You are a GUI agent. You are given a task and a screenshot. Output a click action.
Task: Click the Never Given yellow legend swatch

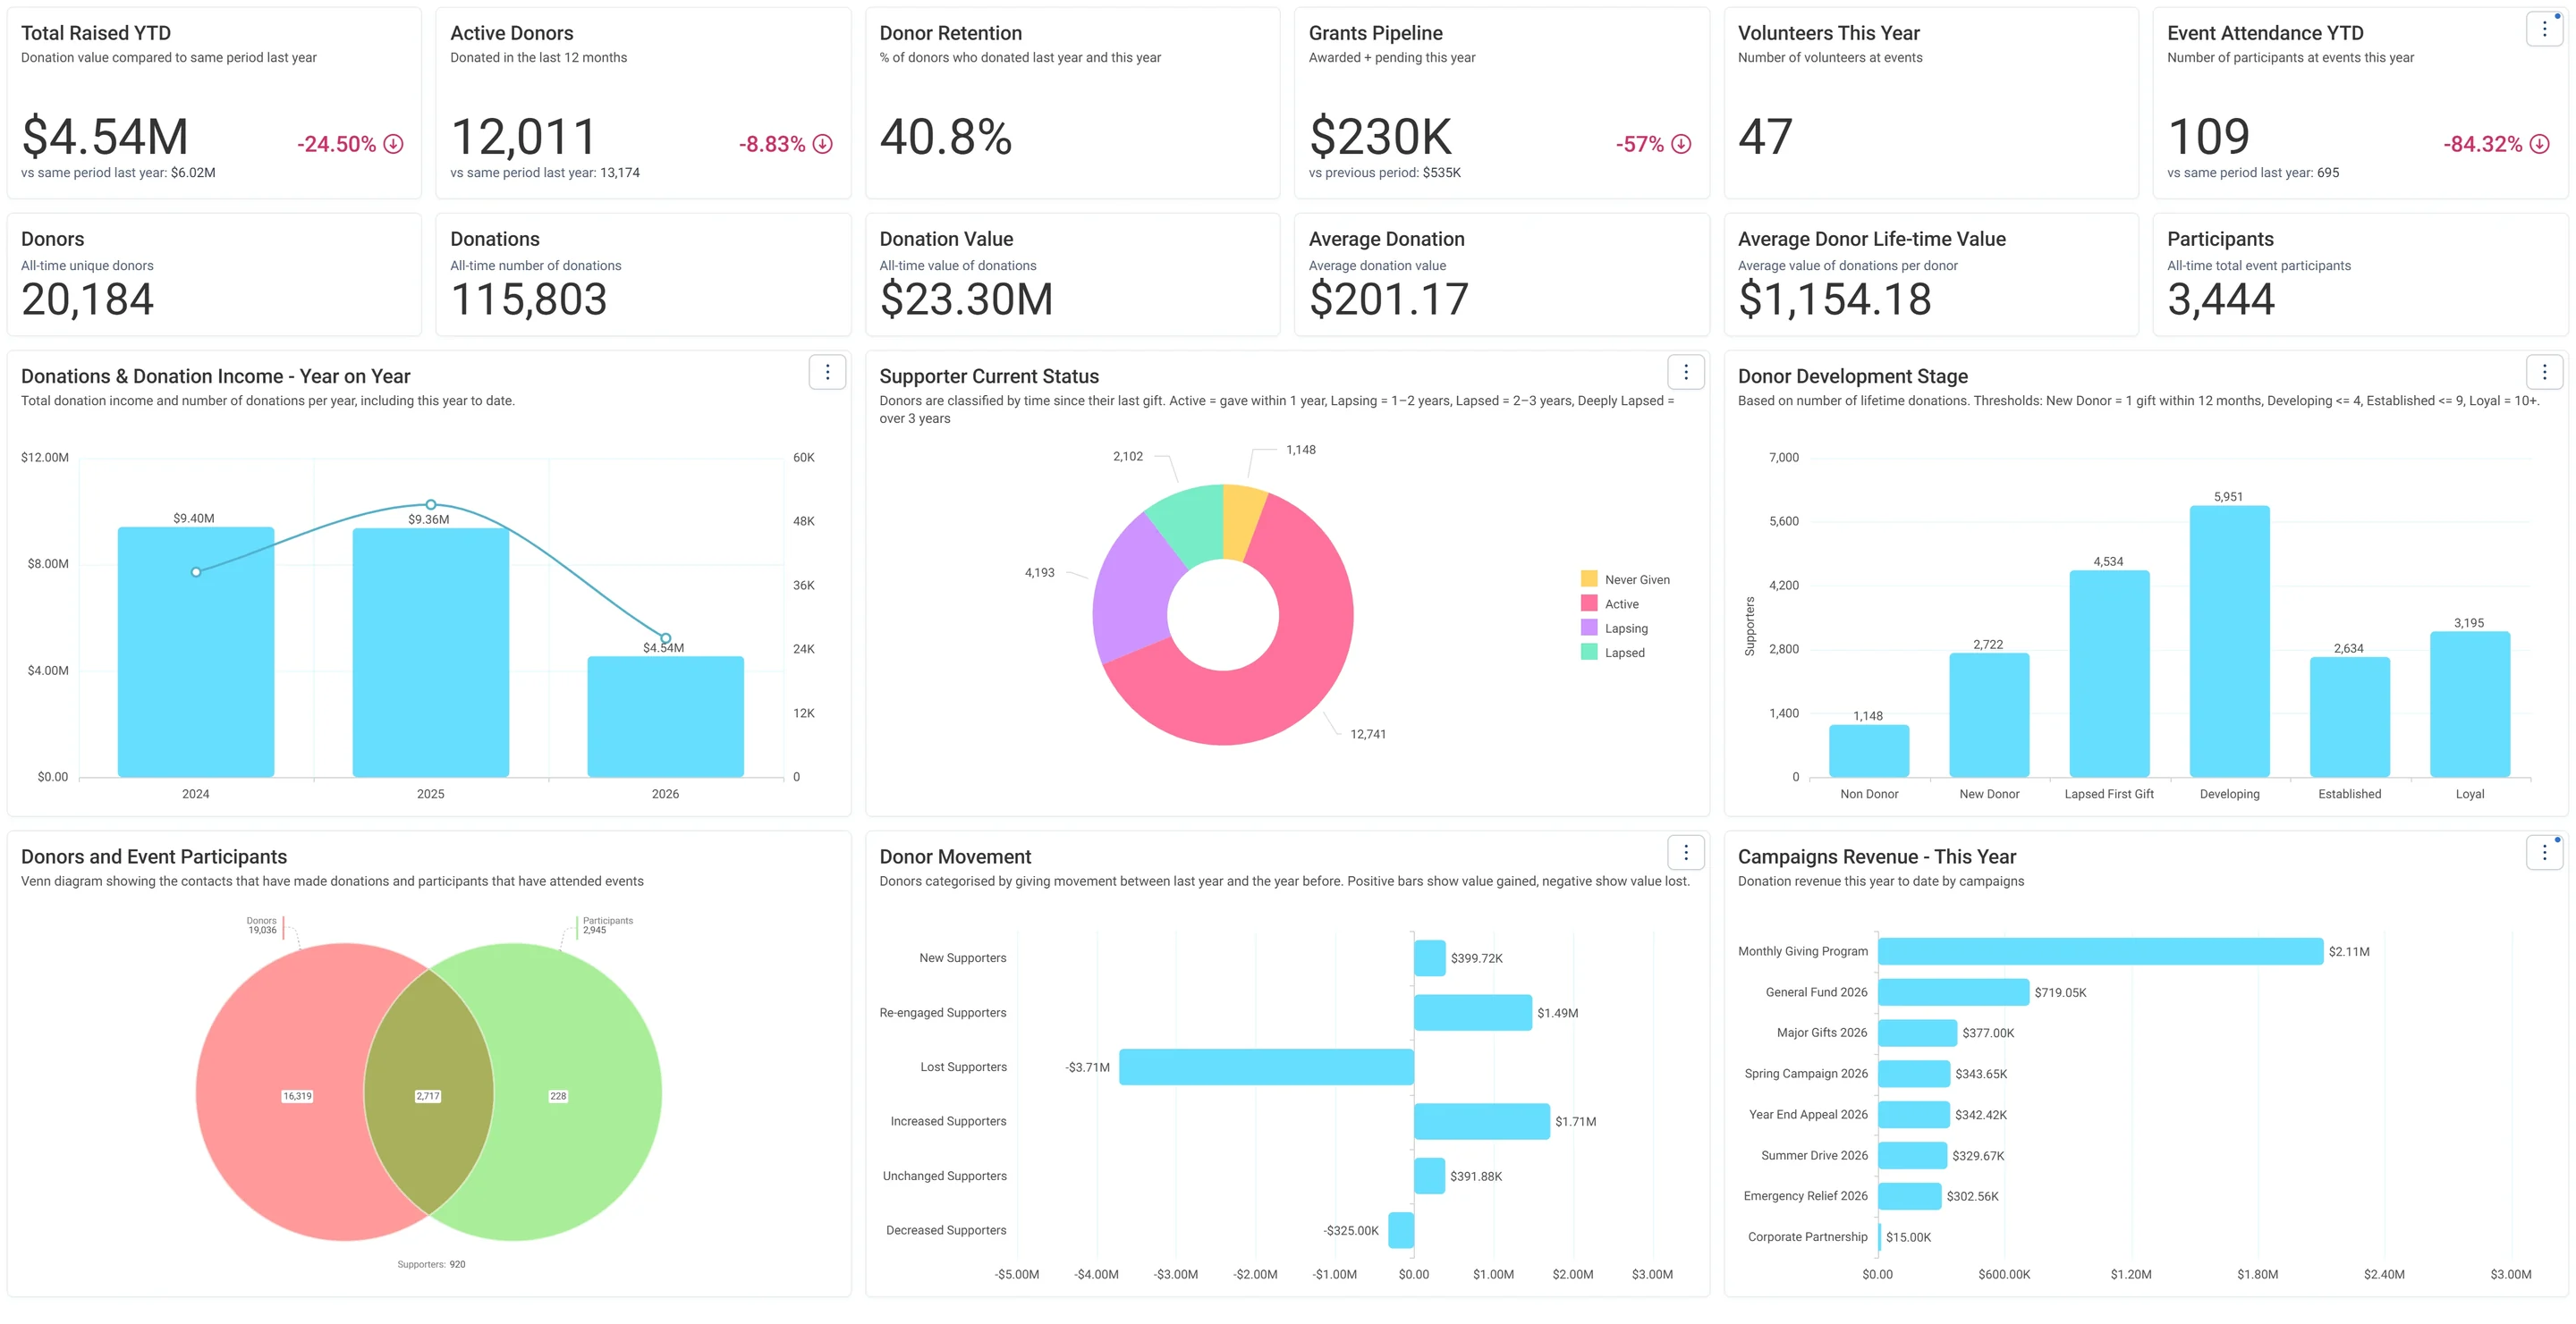[x=1589, y=578]
